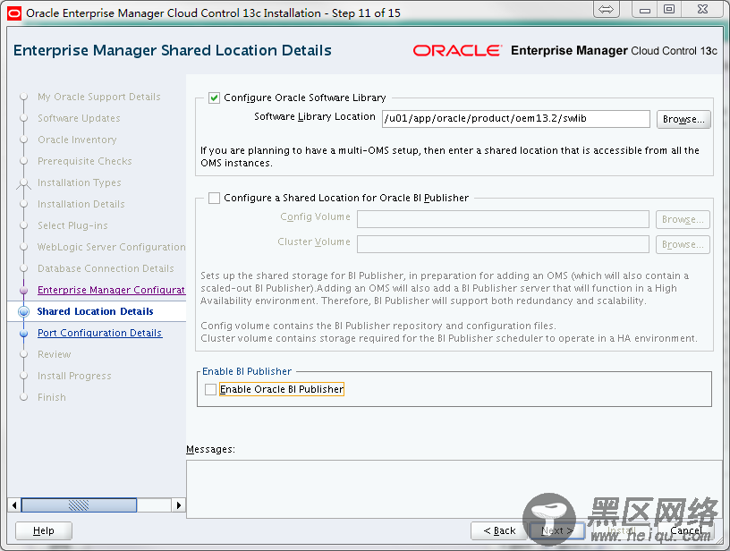
Task: Browse for the Software Library Location
Action: (683, 119)
